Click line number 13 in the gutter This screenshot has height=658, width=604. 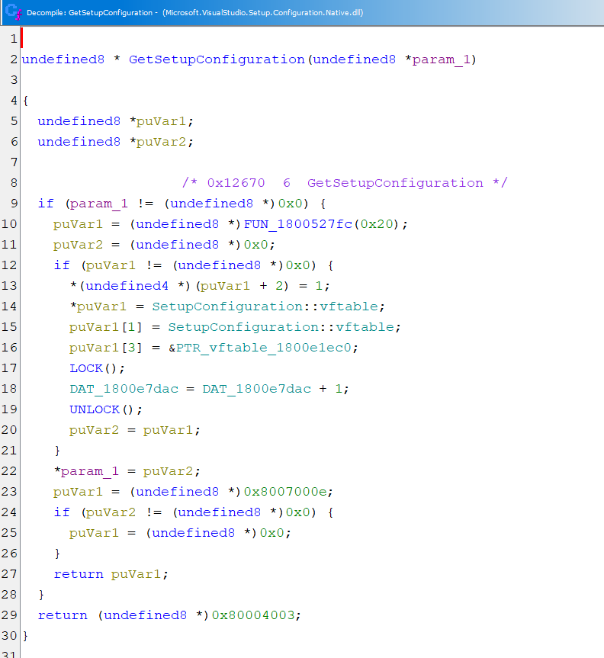tap(9, 286)
